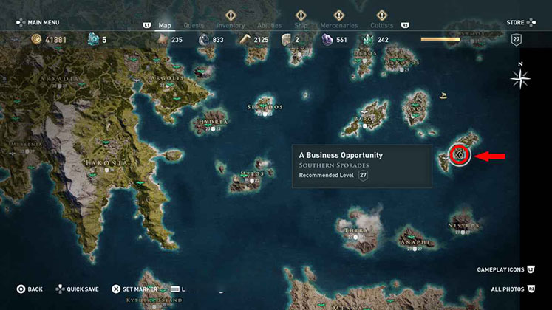Viewport: 552px width, 310px height.
Task: Click the A Business Opportunity tooltip title
Action: click(341, 155)
